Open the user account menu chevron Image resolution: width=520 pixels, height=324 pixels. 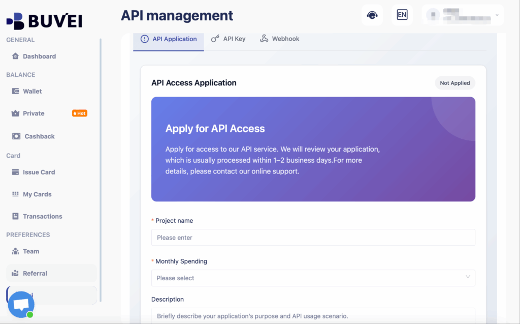coord(497,15)
